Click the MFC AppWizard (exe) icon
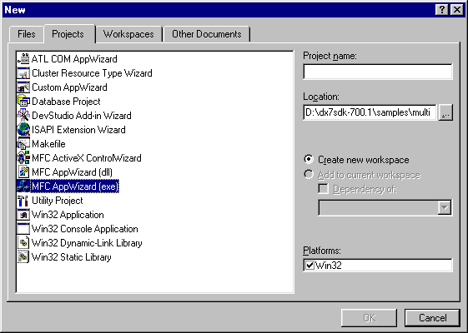468x333 pixels. click(23, 186)
